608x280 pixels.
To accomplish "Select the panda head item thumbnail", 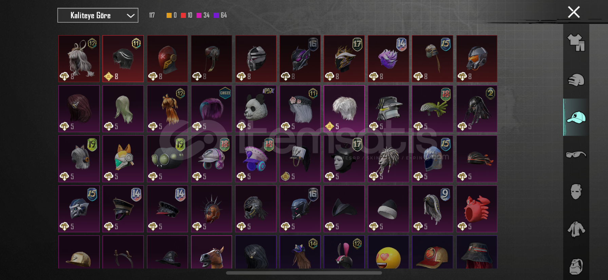I will 256,109.
